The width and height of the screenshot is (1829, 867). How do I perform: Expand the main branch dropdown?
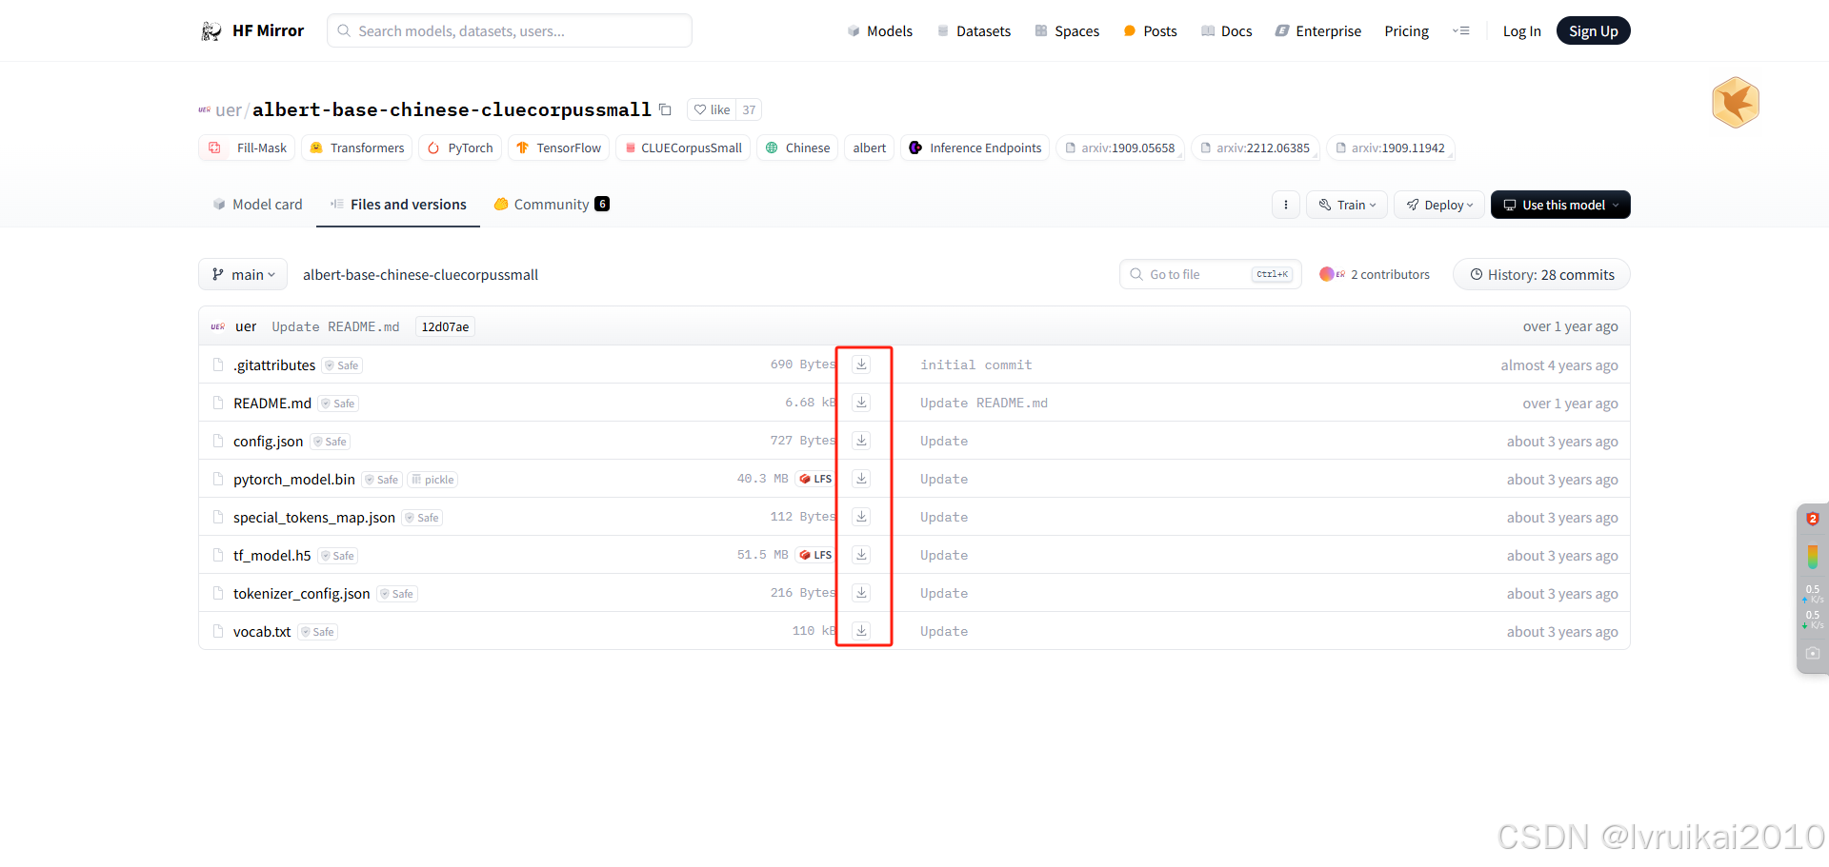[x=243, y=274]
